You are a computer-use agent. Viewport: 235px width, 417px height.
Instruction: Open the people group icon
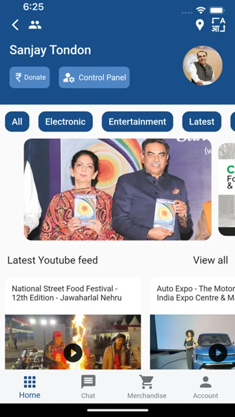35,25
